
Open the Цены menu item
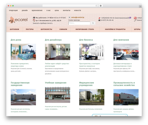[57, 10]
